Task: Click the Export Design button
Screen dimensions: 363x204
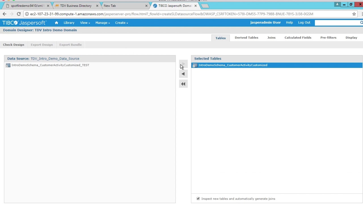Action: click(x=42, y=45)
